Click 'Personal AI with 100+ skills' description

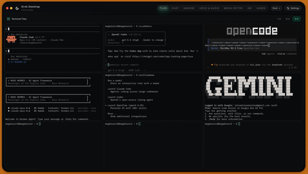coord(128,108)
